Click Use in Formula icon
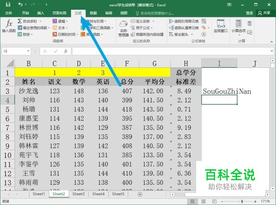 [133, 27]
